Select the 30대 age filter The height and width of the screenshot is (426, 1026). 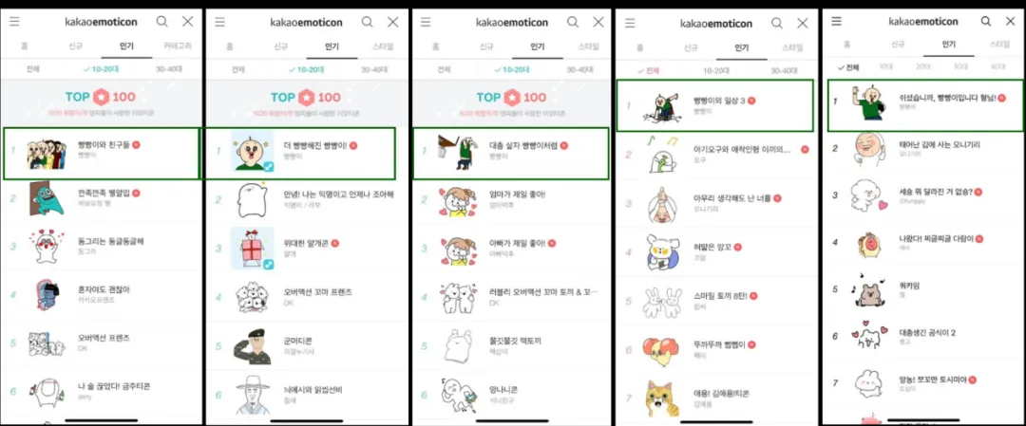click(x=960, y=66)
